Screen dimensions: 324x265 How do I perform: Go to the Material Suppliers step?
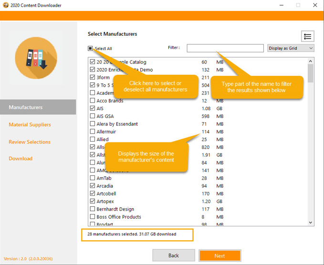30,124
